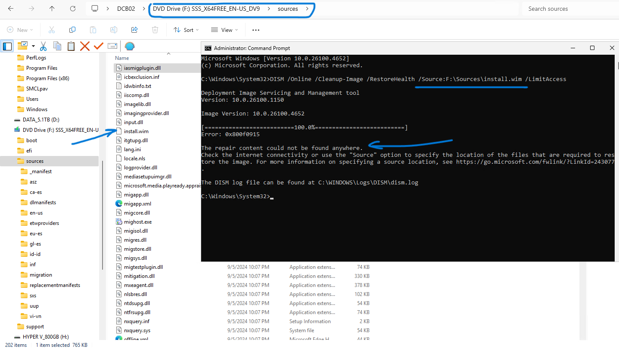The width and height of the screenshot is (619, 349).
Task: Click the This PC monitor icon in address bar
Action: pos(95,9)
